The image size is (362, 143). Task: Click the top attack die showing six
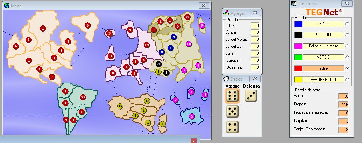click(x=231, y=96)
